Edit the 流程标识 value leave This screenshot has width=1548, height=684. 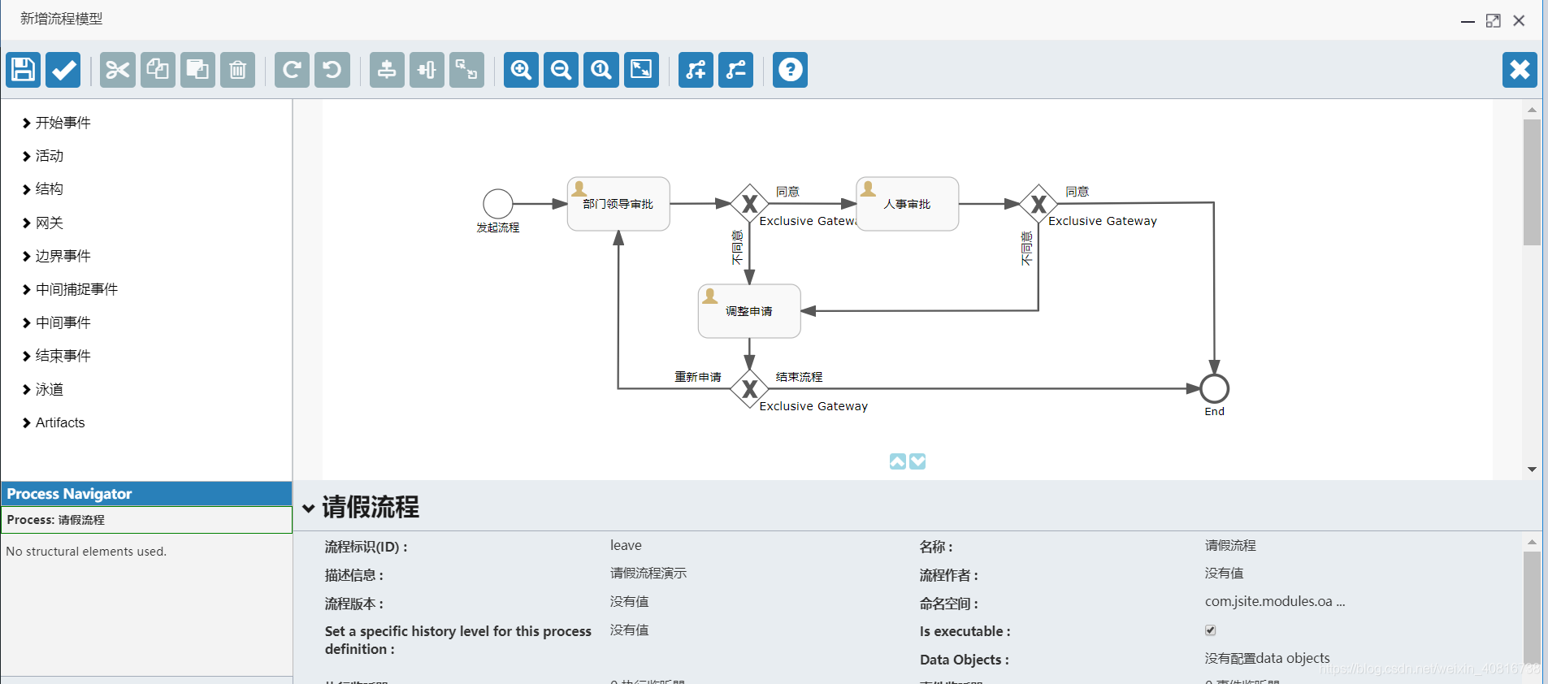pyautogui.click(x=626, y=545)
